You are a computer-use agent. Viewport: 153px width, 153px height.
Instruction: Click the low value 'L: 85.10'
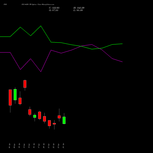tap(78, 10)
